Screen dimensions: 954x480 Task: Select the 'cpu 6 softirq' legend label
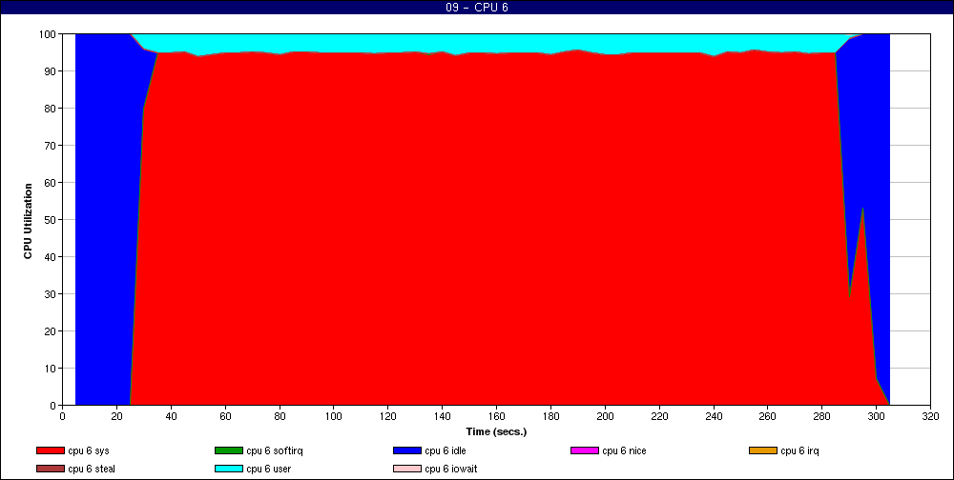tap(275, 450)
